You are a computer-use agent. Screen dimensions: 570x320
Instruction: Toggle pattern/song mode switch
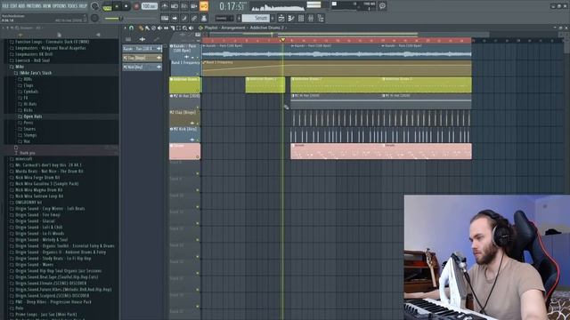tap(107, 6)
